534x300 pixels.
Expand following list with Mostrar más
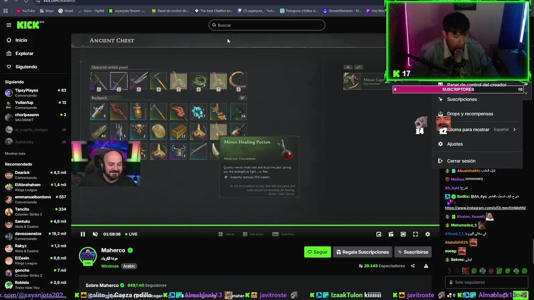pyautogui.click(x=15, y=154)
